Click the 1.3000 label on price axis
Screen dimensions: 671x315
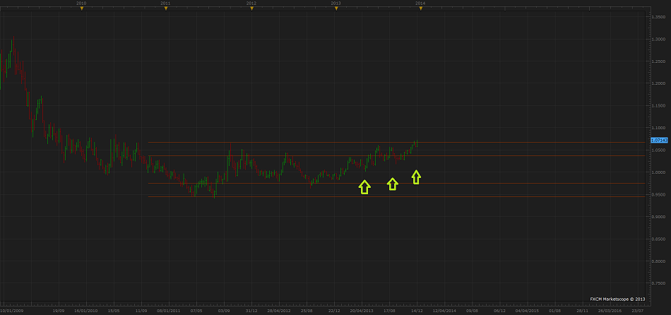[x=658, y=38]
